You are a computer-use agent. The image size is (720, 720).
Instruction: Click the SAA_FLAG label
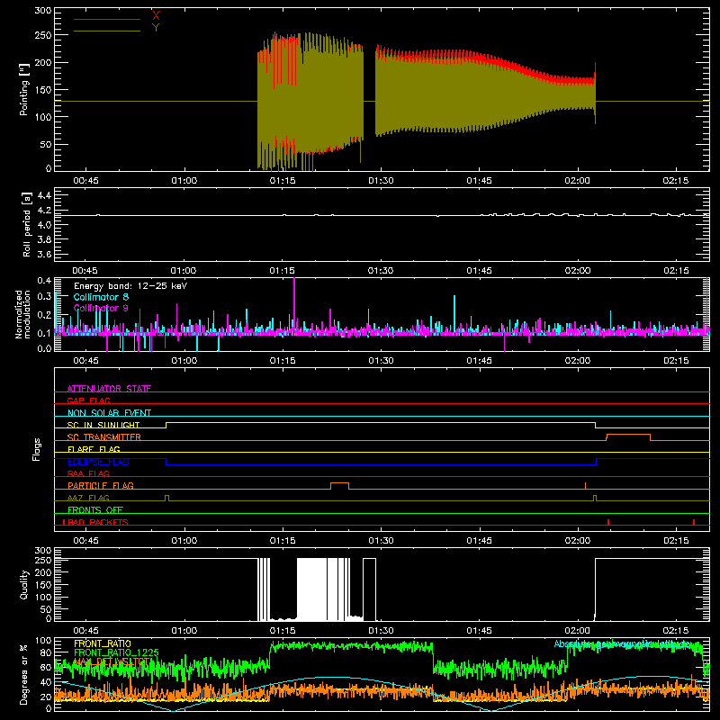(88, 473)
